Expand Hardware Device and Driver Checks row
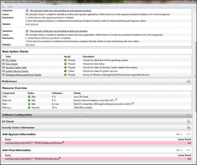 3,75
